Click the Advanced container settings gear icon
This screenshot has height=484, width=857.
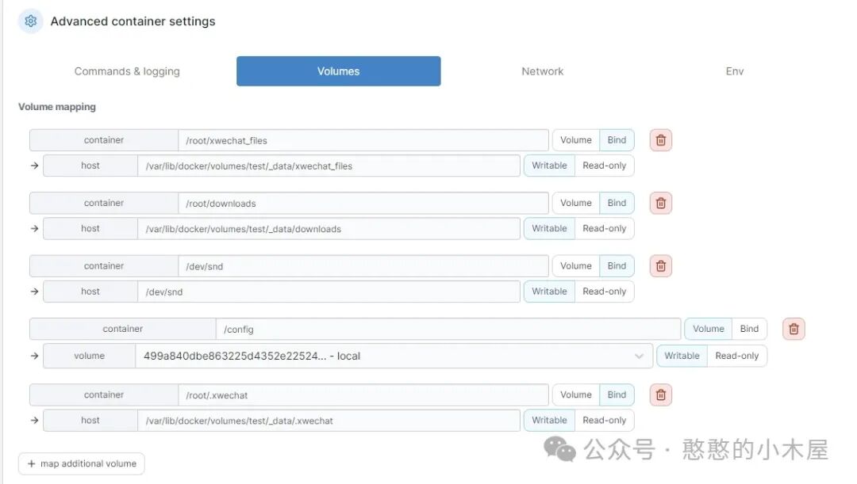(31, 21)
